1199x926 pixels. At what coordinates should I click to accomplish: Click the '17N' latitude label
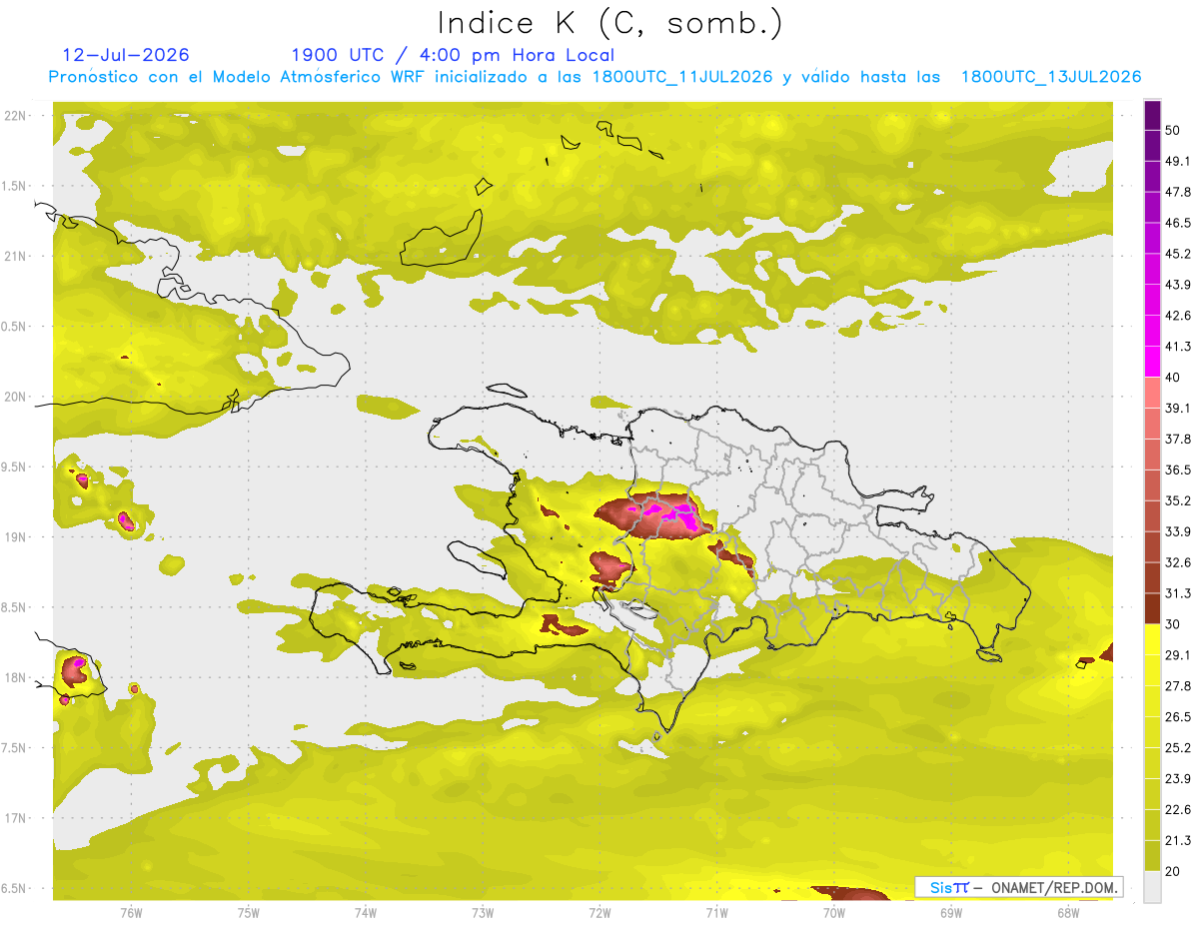[x=15, y=818]
